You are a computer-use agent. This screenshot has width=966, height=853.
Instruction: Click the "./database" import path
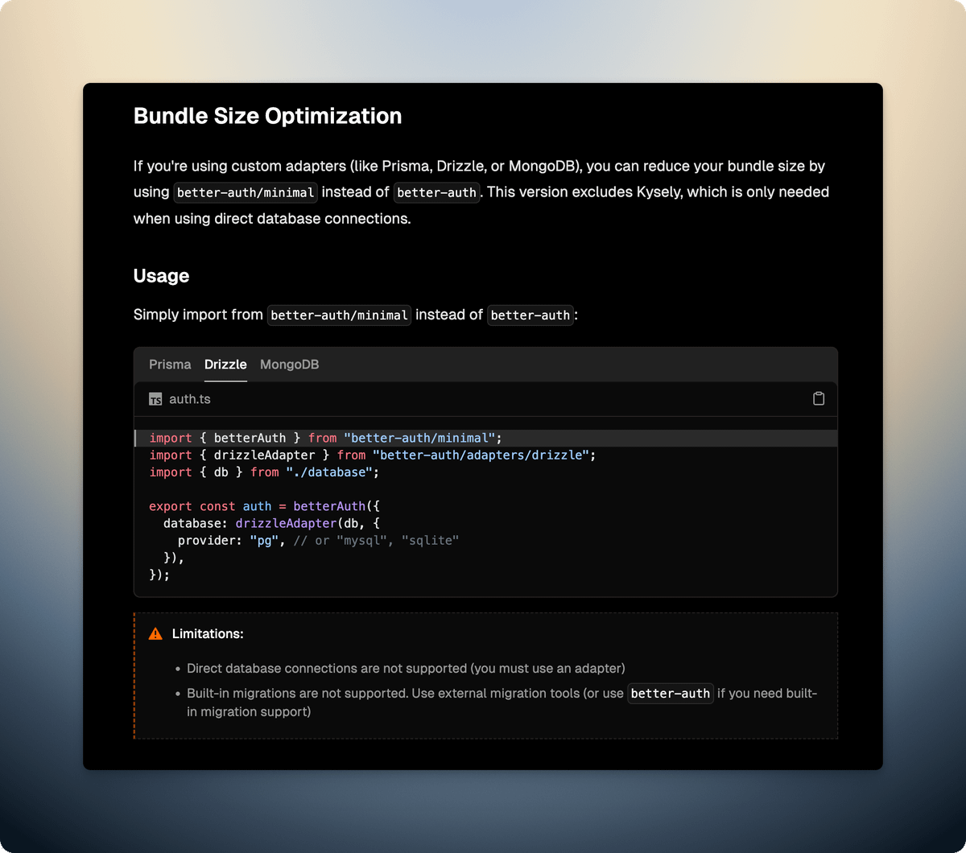click(332, 472)
